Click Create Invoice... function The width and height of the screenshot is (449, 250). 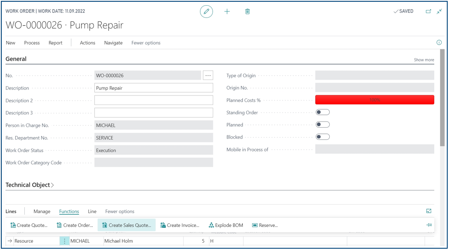(x=180, y=225)
